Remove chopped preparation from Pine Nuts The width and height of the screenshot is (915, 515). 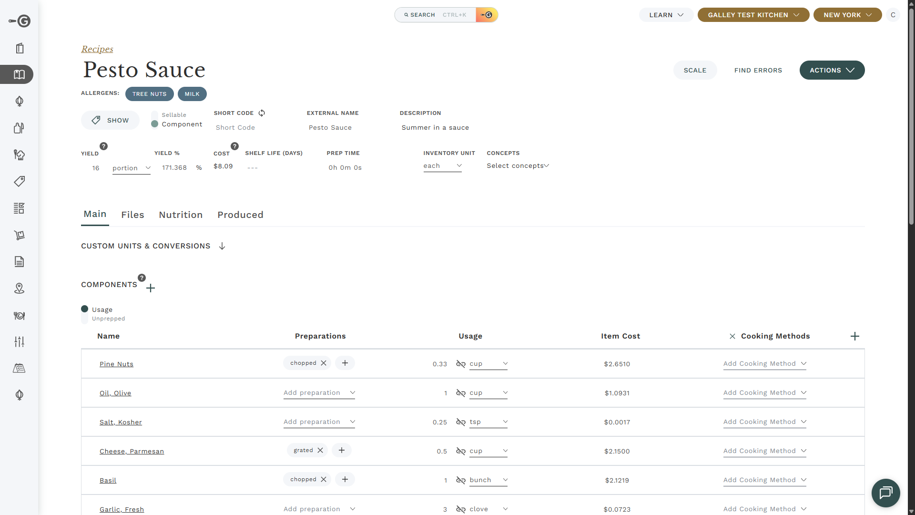click(324, 363)
